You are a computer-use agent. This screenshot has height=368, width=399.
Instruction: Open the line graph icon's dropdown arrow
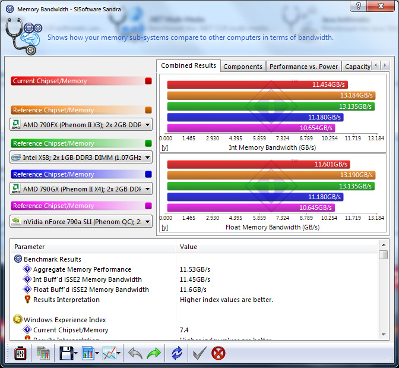[119, 354]
